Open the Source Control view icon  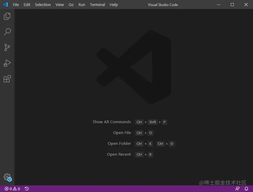click(7, 47)
